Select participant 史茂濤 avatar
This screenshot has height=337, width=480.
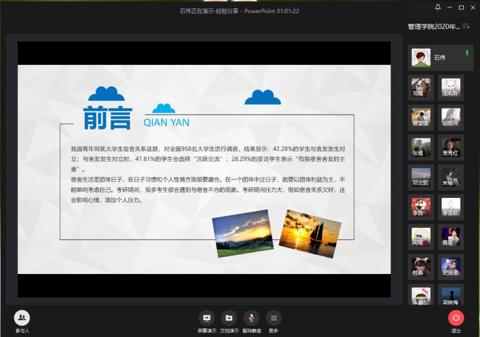[x=451, y=266]
